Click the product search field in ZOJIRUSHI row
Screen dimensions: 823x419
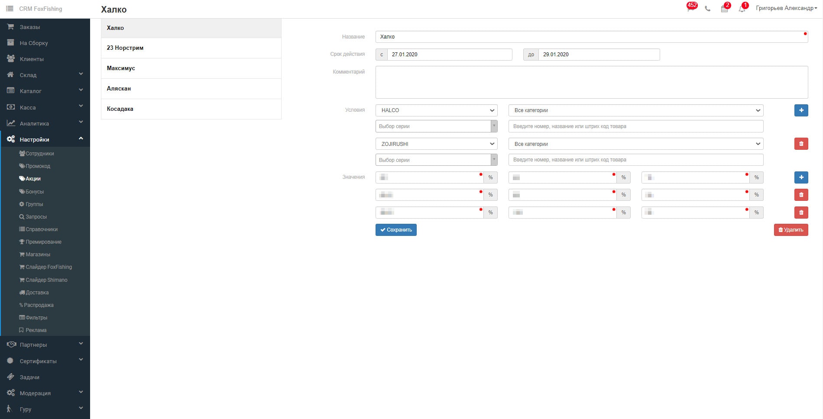(635, 160)
